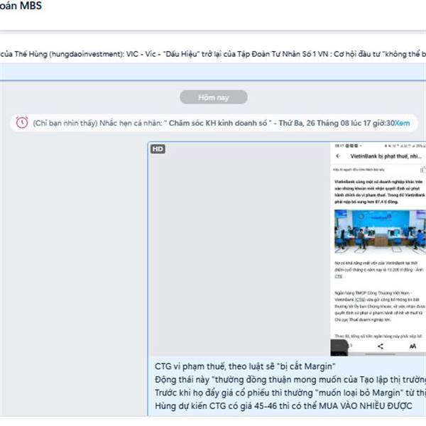Click the bank photo inside the article screenshot
This screenshot has height=426, width=426.
[380, 231]
